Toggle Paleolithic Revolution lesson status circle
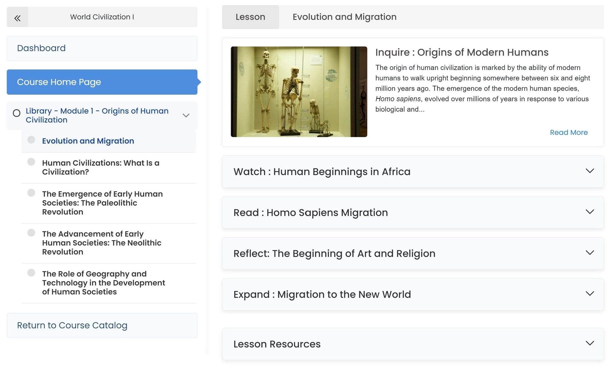The image size is (609, 369). [31, 193]
